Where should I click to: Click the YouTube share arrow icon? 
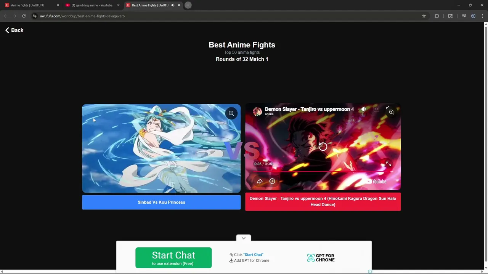(260, 181)
